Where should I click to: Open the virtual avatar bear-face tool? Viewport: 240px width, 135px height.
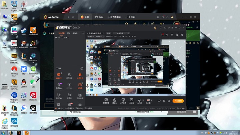tap(59, 96)
